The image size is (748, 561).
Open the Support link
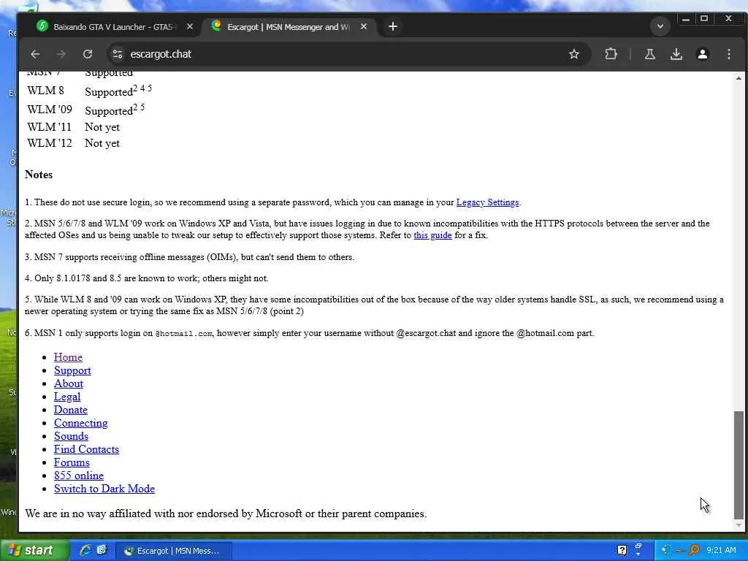(72, 370)
